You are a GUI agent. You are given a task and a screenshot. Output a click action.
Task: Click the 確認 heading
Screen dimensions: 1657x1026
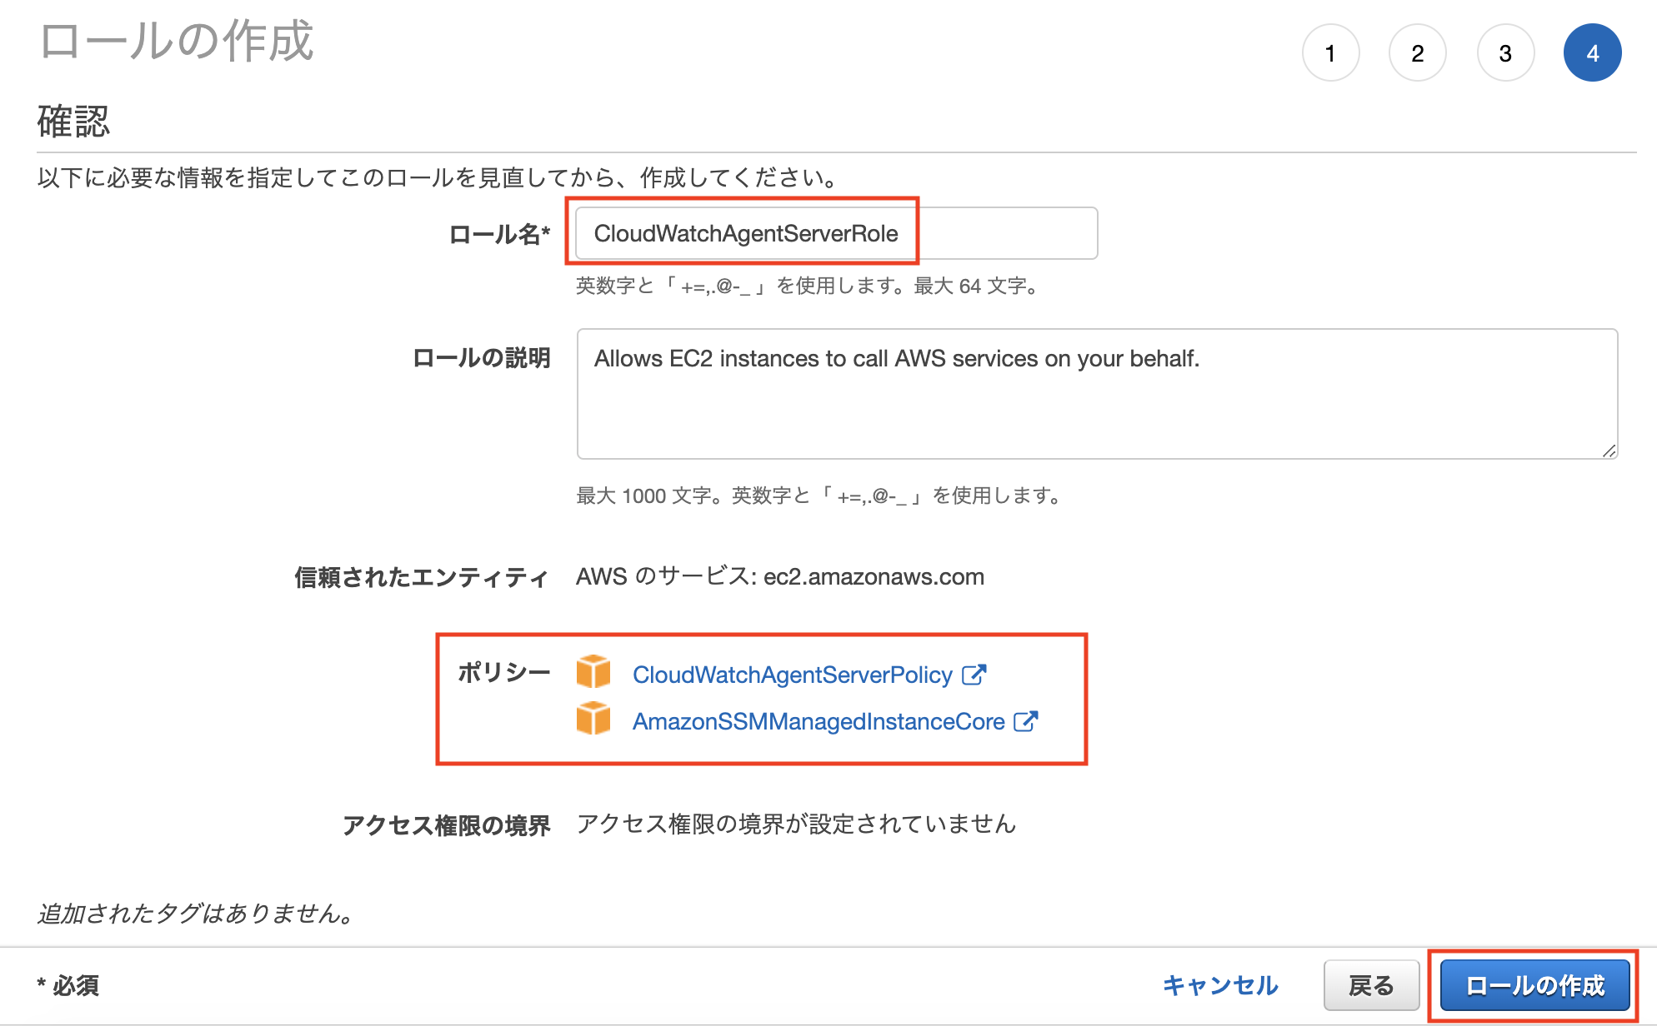click(x=73, y=122)
